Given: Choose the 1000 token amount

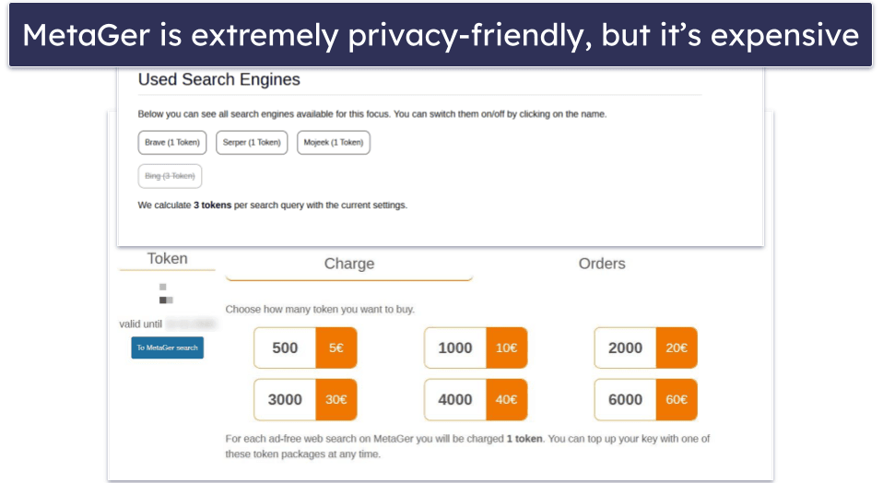Looking at the screenshot, I should (x=455, y=348).
